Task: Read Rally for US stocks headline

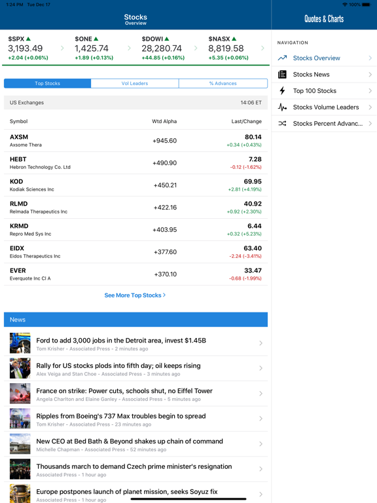Action: 118,365
